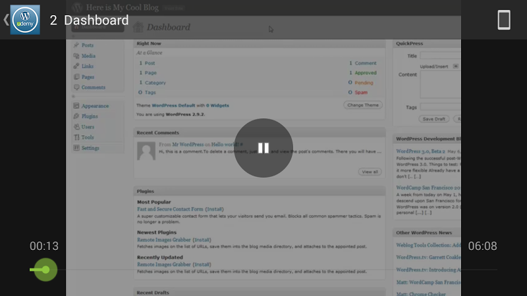Click the Mr WordPress commenter link
Image resolution: width=527 pixels, height=296 pixels.
[x=188, y=144]
